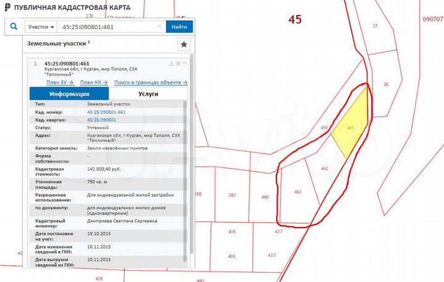Image resolution: width=444 pixels, height=282 pixels.
Task: Collapse result 1 with the chevron
Action: [x=185, y=63]
